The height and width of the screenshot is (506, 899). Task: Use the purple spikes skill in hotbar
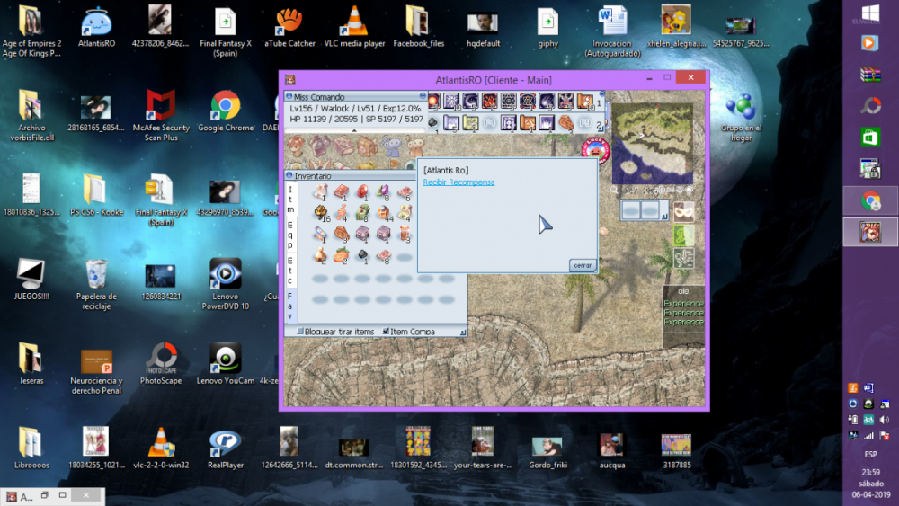[547, 122]
